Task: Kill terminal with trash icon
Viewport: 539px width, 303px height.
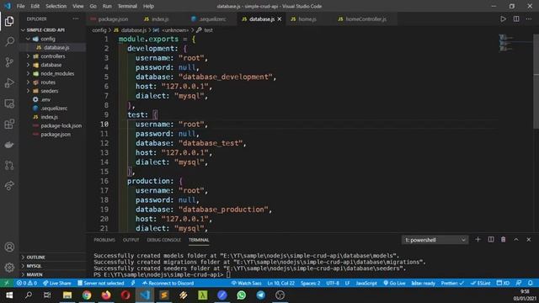Action: click(504, 239)
